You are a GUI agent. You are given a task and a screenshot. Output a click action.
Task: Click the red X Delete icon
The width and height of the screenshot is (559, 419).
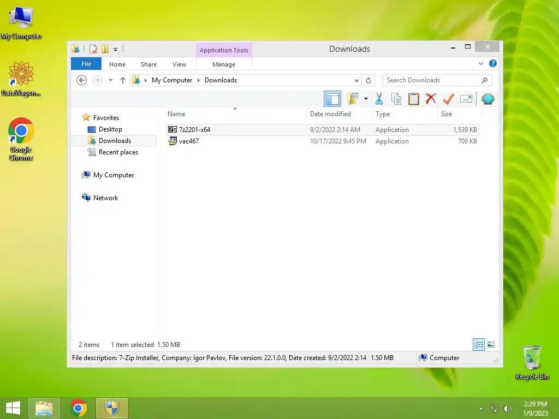point(431,98)
